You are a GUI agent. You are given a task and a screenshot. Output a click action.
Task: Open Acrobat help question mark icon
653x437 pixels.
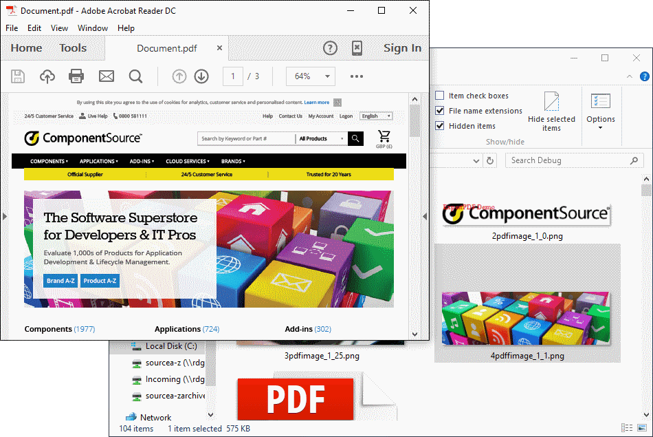click(330, 48)
